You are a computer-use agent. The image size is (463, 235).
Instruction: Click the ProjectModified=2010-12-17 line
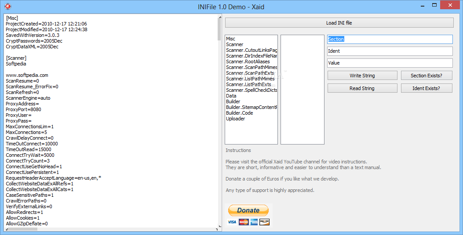point(47,29)
